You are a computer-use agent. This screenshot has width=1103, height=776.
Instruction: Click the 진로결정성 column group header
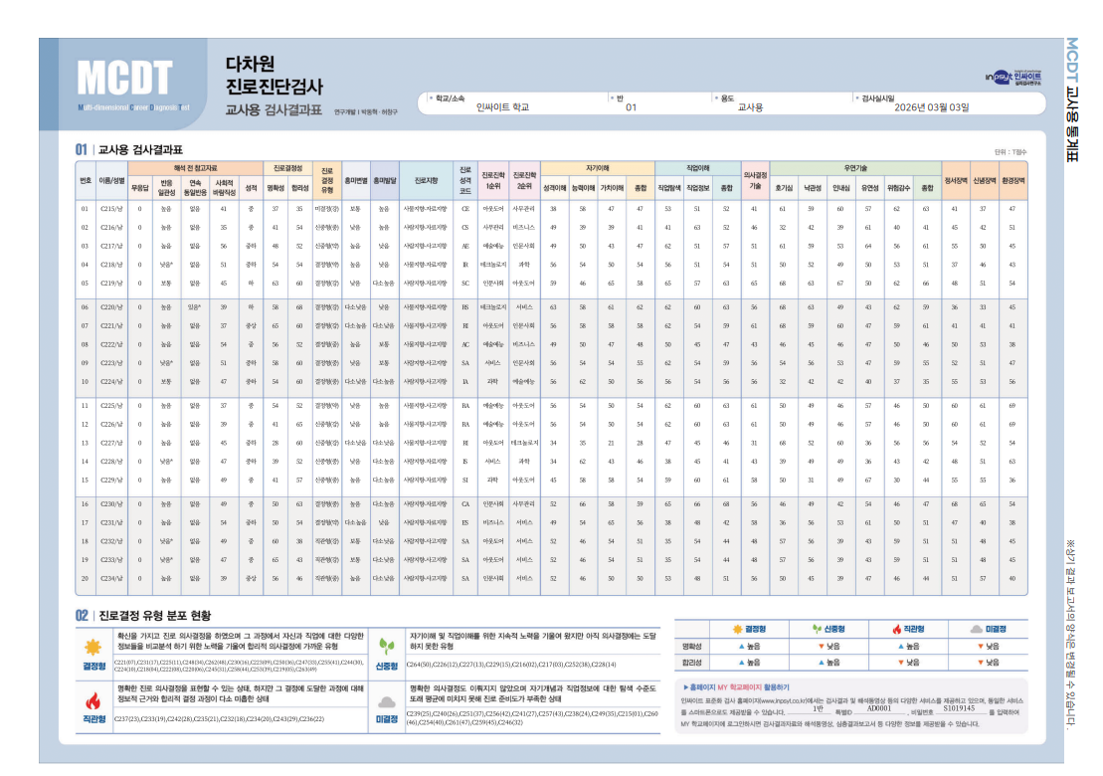tap(287, 168)
